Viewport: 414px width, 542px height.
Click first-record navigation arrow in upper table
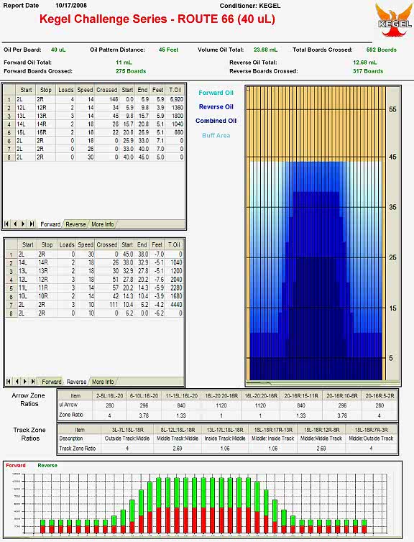(6, 224)
